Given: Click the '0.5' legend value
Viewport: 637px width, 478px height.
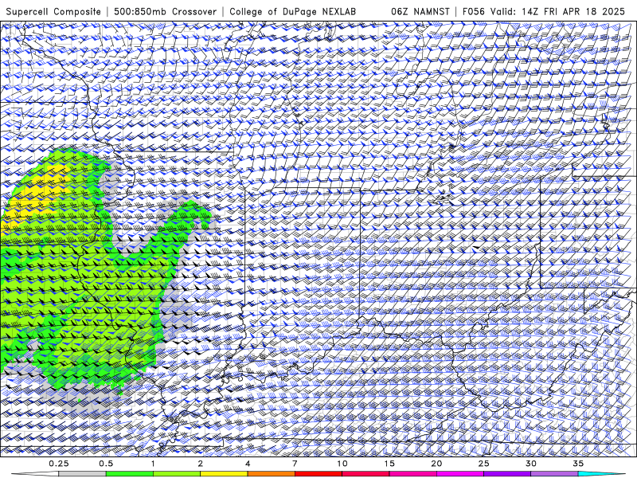Looking at the screenshot, I should [106, 464].
